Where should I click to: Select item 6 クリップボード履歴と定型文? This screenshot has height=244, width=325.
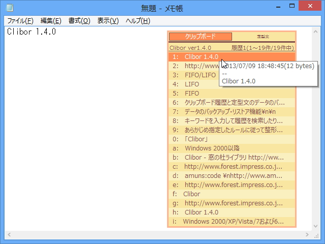click(x=232, y=102)
